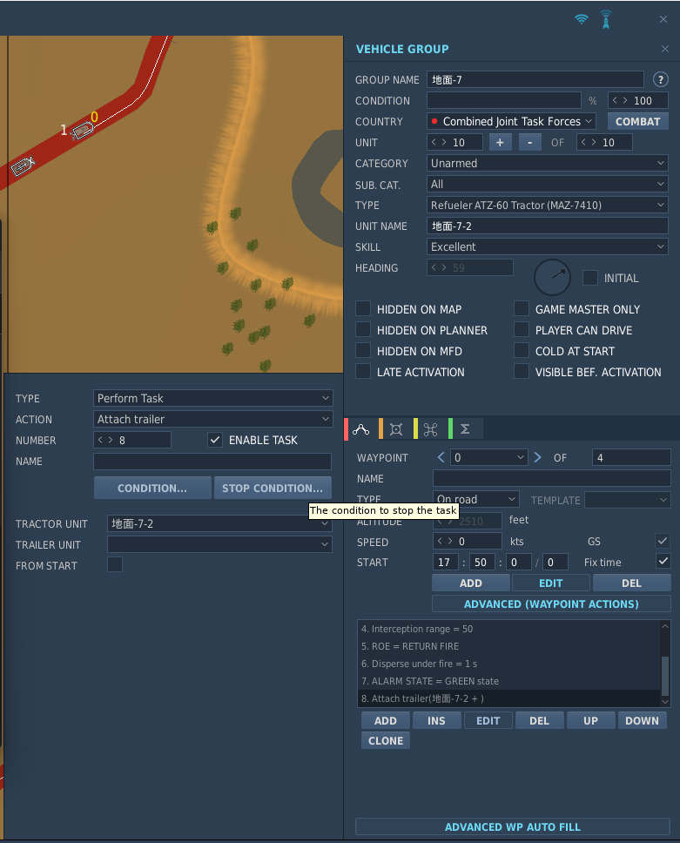Toggle Hidden on Planner checkbox
Image resolution: width=680 pixels, height=843 pixels.
(x=363, y=330)
